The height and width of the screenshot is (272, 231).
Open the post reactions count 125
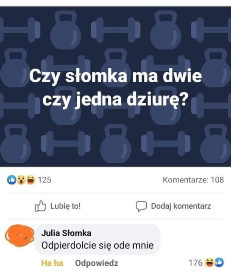pos(44,180)
